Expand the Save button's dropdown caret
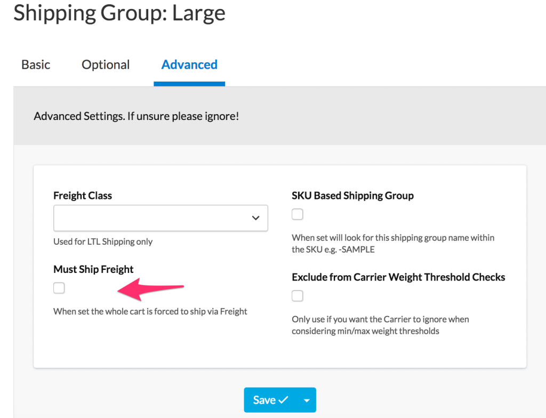The image size is (546, 418). tap(307, 400)
